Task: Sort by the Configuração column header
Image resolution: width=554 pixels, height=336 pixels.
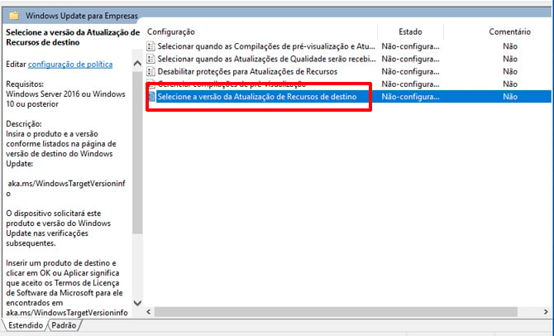Action: (171, 31)
